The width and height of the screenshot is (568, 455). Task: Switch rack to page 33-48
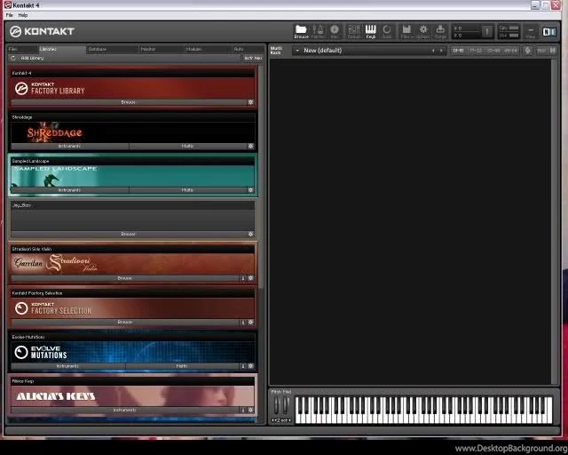pos(493,51)
